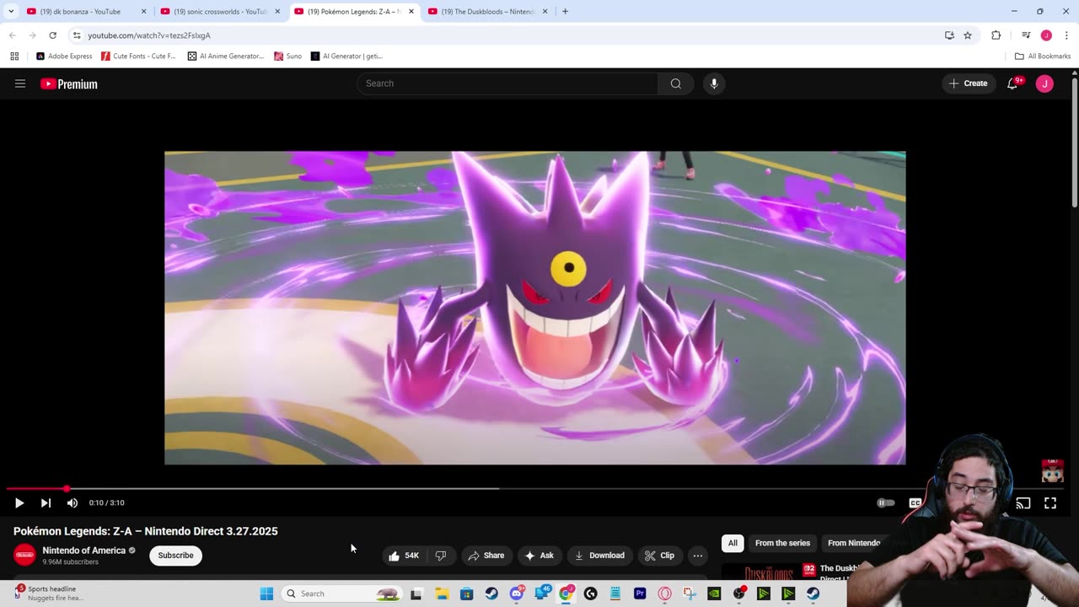Download the video

(599, 556)
